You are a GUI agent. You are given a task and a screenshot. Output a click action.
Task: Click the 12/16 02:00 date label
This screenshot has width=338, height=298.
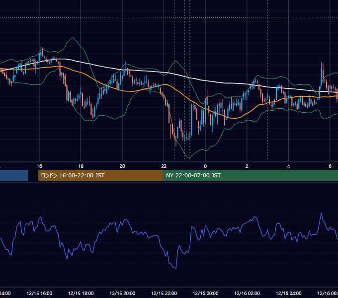[247, 293]
